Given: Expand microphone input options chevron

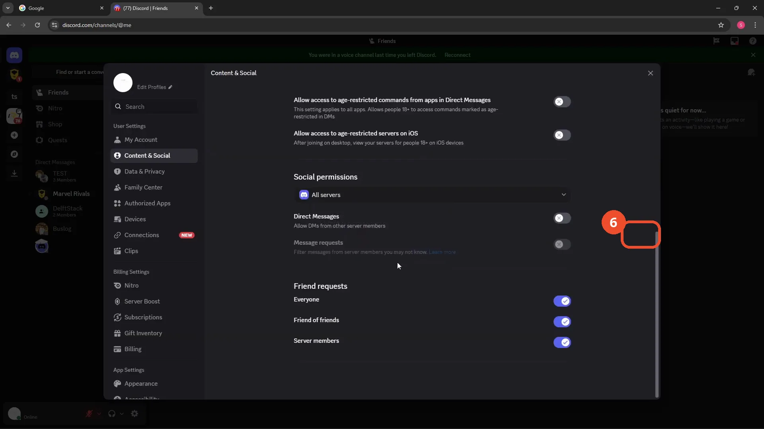Looking at the screenshot, I should [x=99, y=414].
